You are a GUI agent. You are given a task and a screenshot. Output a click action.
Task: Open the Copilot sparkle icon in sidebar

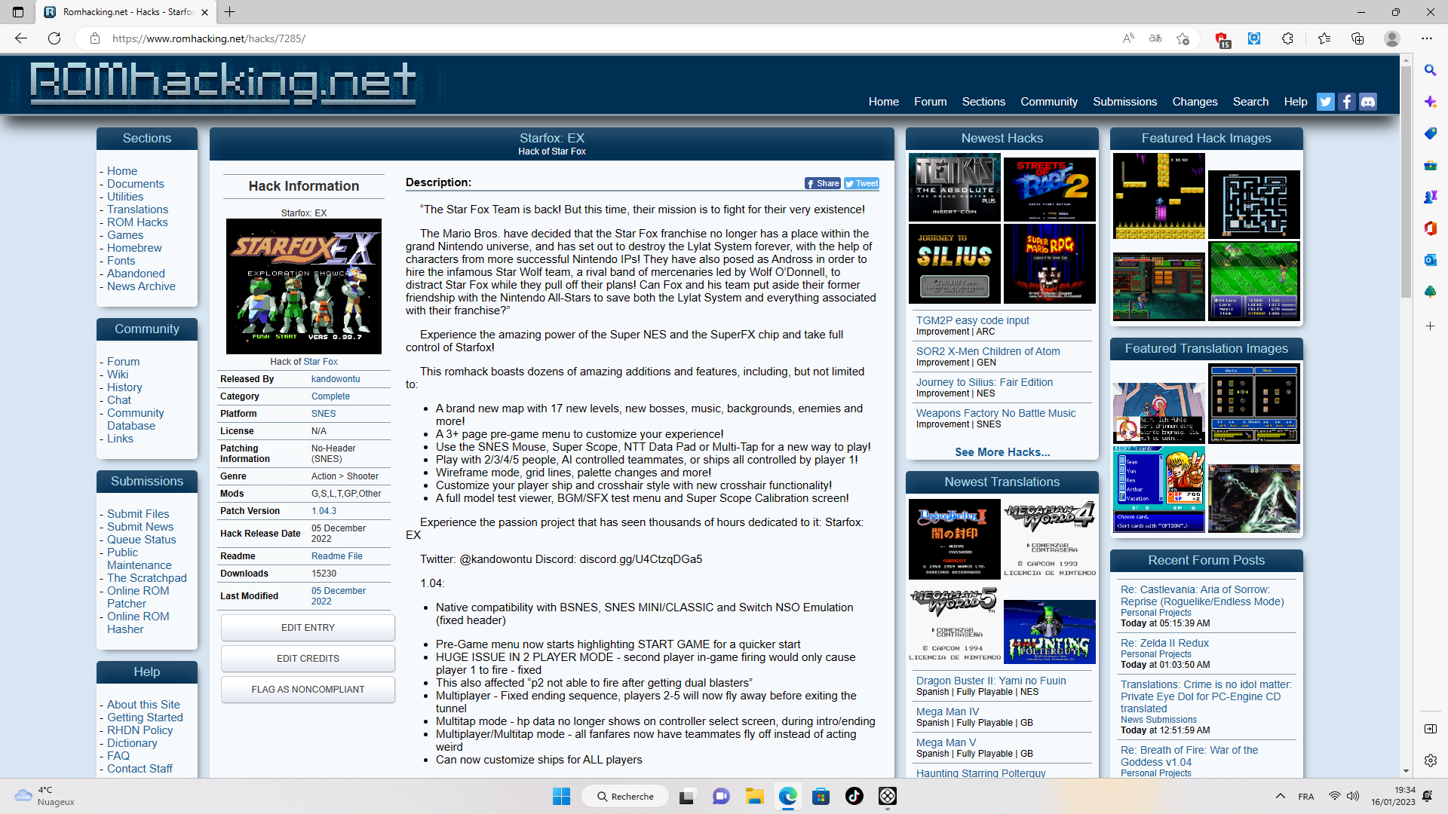point(1430,102)
